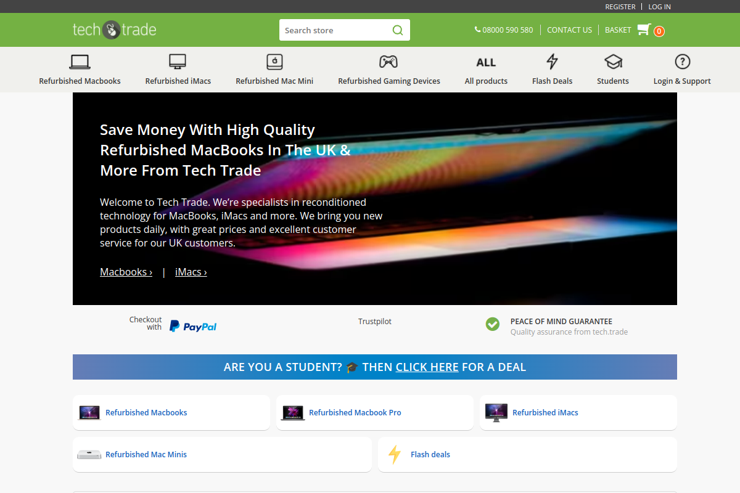Open the Students menu label

[613, 81]
